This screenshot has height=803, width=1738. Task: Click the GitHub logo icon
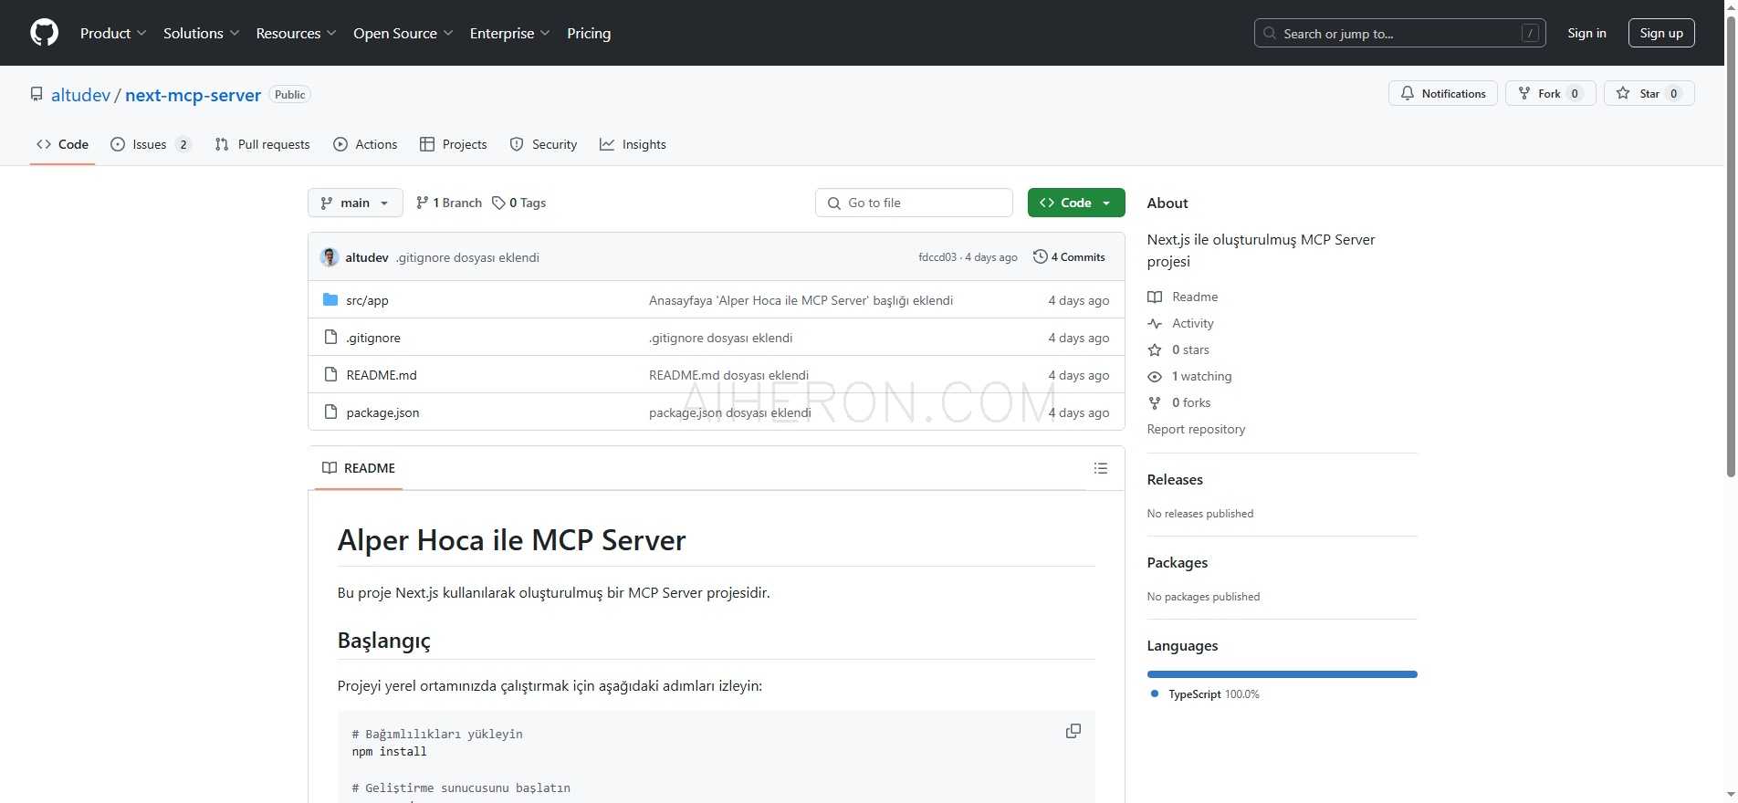(x=44, y=33)
